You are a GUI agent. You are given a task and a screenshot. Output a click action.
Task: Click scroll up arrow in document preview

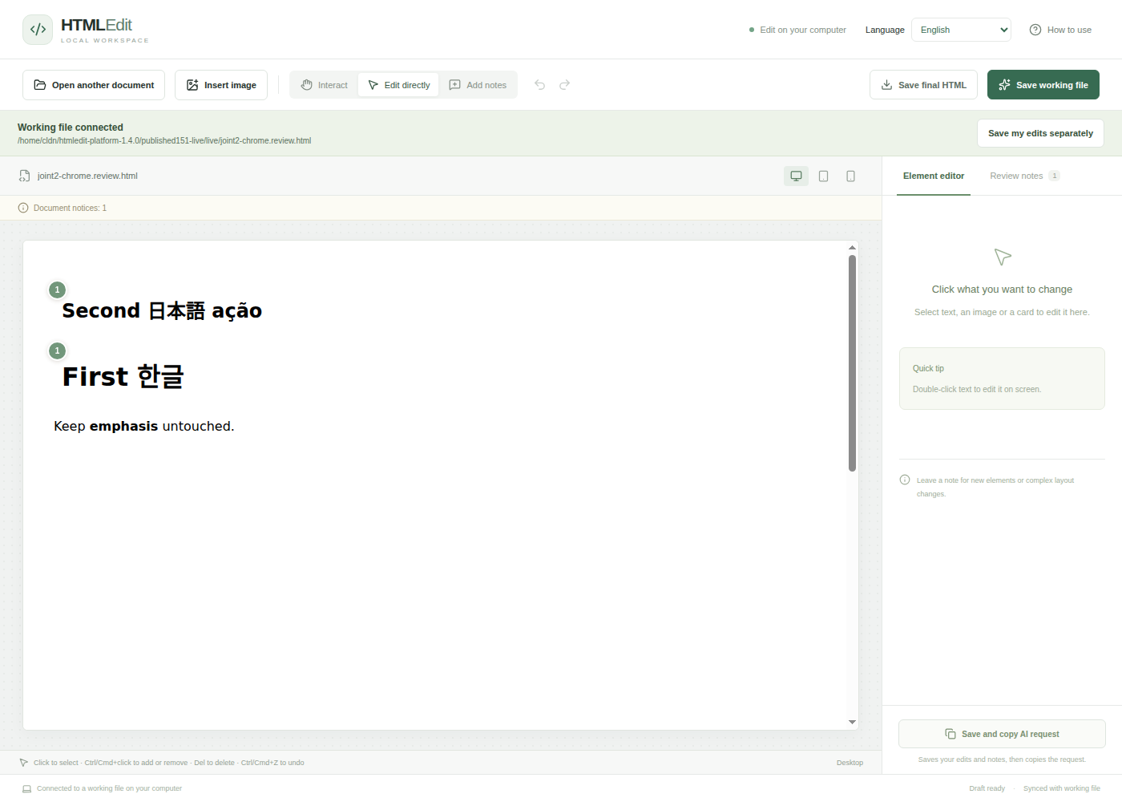pos(852,248)
